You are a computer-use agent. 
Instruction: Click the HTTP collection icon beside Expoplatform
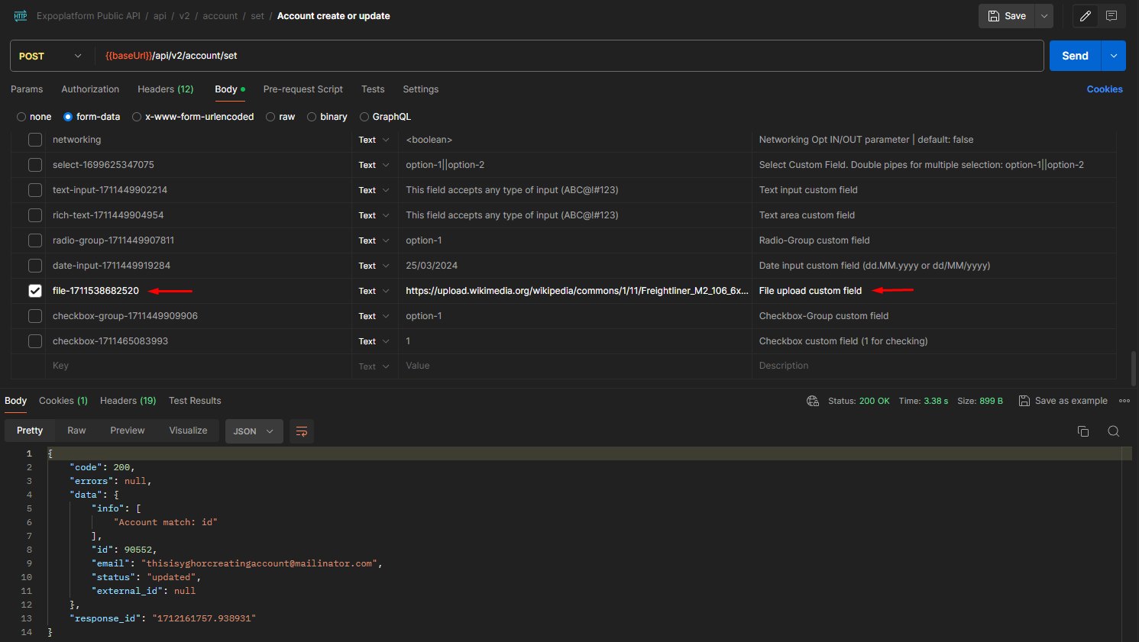click(20, 15)
